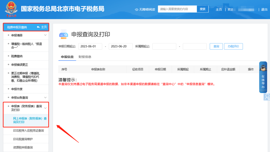
Task: Open 税费缴纳 in the sidebar
Action: [17, 56]
